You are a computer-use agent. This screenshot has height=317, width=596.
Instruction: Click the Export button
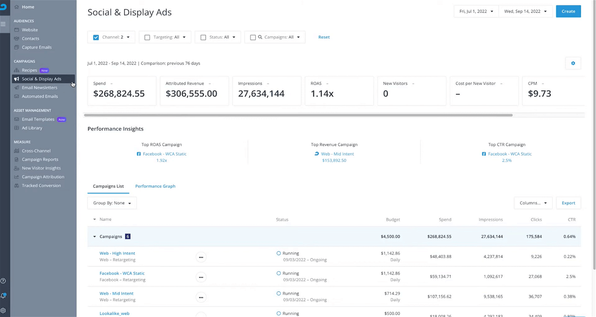(x=568, y=203)
